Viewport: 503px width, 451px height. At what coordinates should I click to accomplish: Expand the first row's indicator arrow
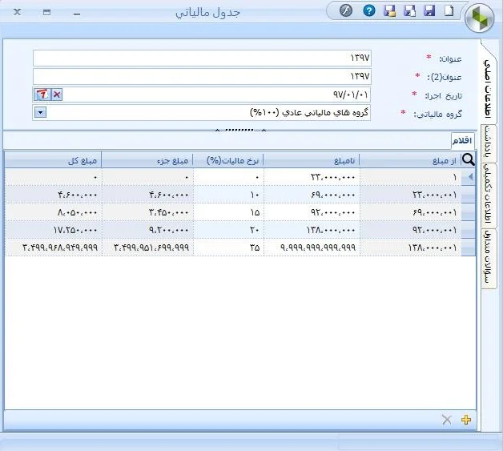[469, 177]
